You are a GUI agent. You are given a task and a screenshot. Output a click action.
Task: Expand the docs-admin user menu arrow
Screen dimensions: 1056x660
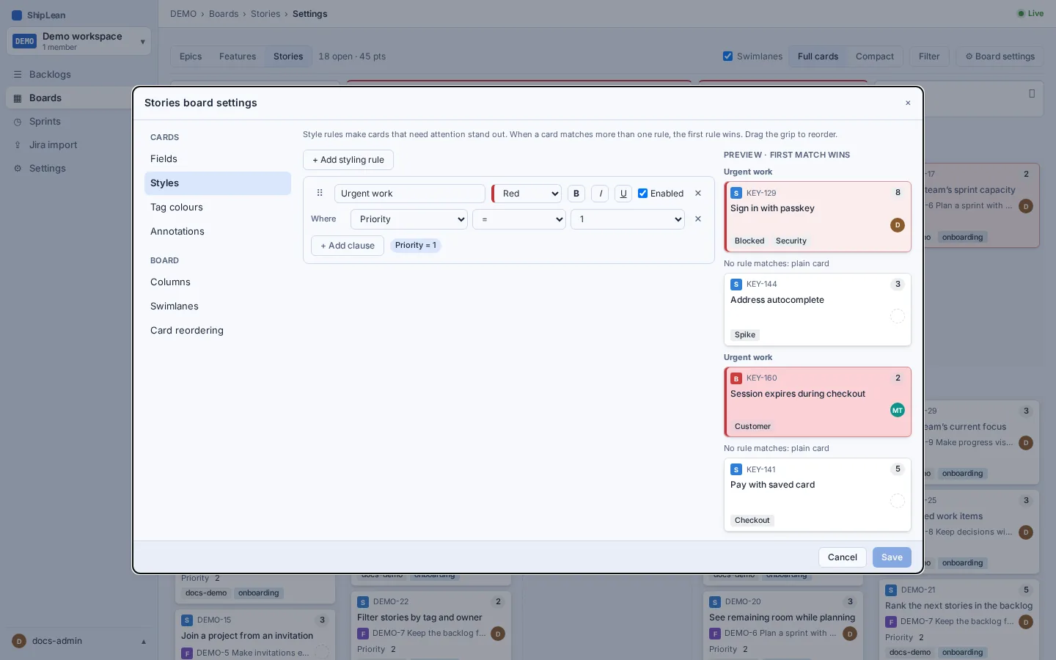pyautogui.click(x=144, y=642)
